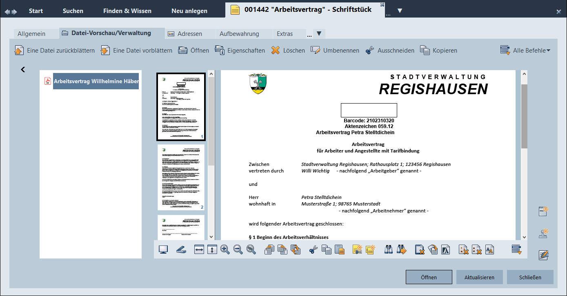Click the fit to height icon

click(212, 250)
